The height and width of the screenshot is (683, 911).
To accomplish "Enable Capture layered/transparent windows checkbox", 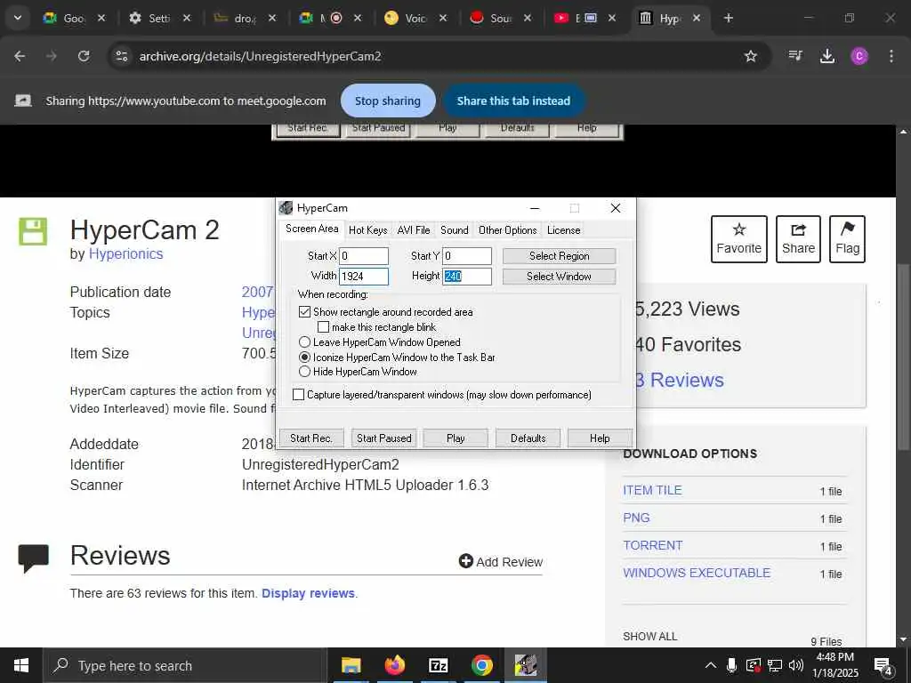I will [x=299, y=395].
